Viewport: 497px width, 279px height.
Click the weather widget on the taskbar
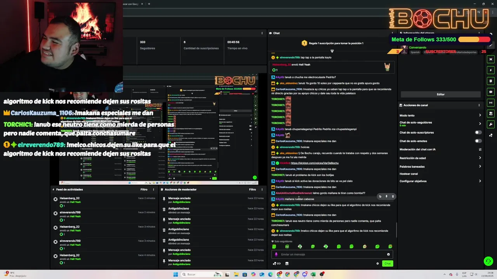click(x=16, y=274)
